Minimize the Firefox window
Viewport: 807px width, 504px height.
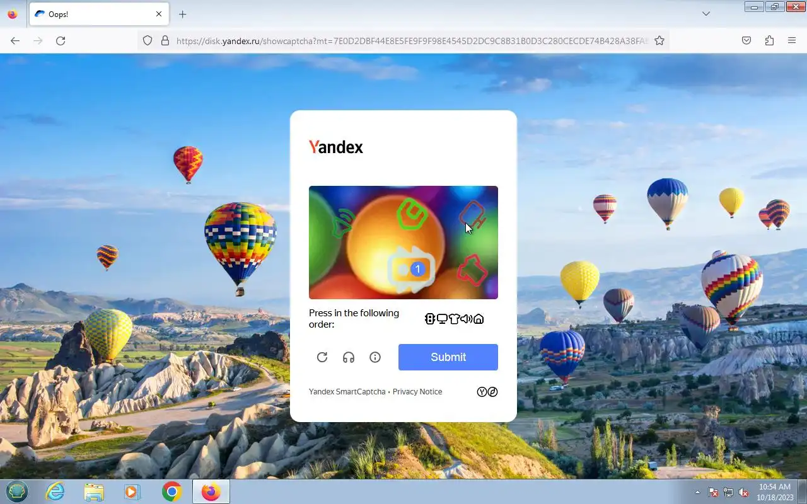pos(754,6)
